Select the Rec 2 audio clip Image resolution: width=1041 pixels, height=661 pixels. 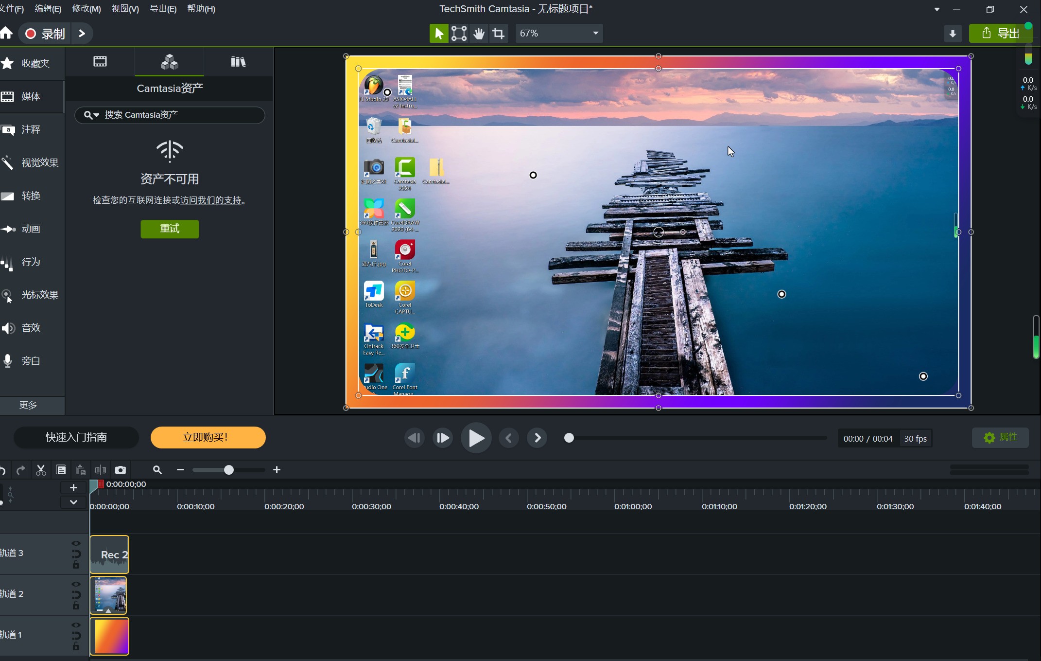tap(110, 554)
